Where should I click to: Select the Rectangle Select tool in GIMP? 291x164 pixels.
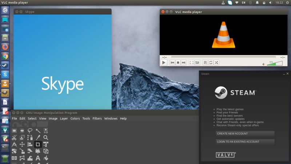coord(15,130)
